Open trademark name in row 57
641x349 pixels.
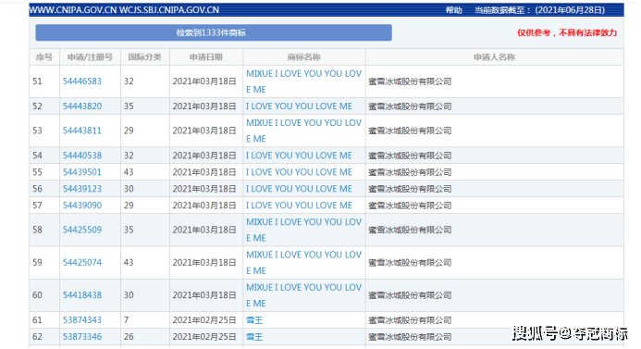(x=299, y=206)
